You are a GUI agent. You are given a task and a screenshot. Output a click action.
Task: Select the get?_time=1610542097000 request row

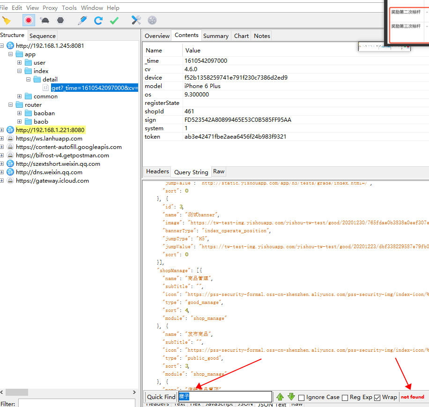tap(95, 88)
